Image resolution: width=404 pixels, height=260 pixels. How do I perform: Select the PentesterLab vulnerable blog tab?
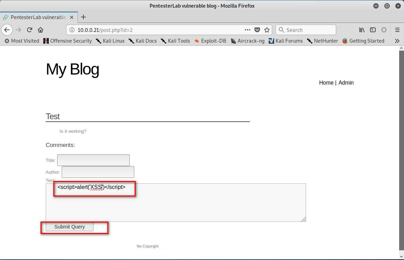39,17
